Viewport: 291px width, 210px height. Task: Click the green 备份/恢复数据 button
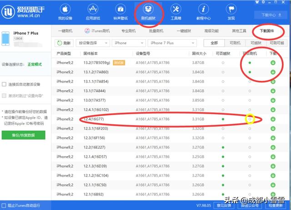(23, 135)
